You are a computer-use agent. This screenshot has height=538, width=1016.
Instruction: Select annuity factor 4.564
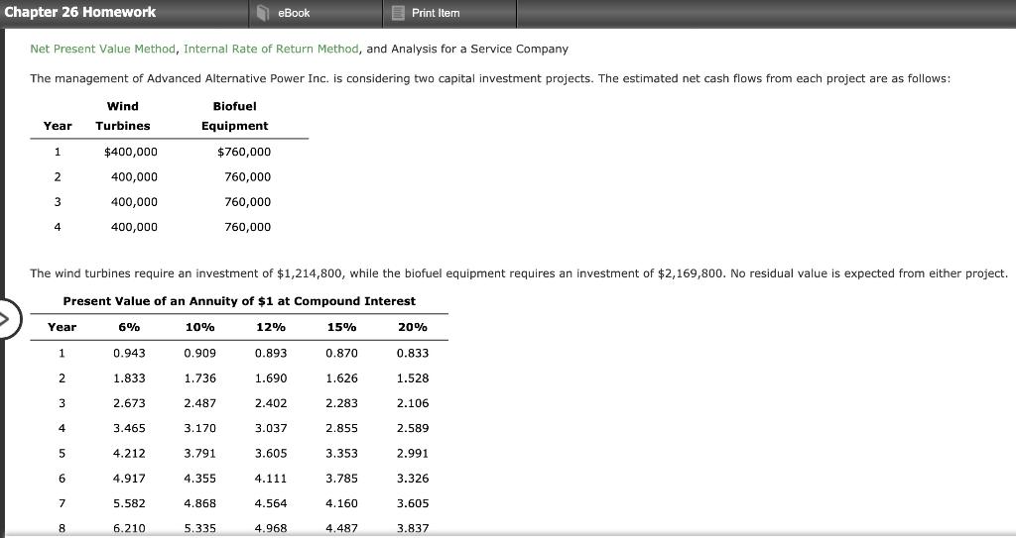click(x=271, y=503)
